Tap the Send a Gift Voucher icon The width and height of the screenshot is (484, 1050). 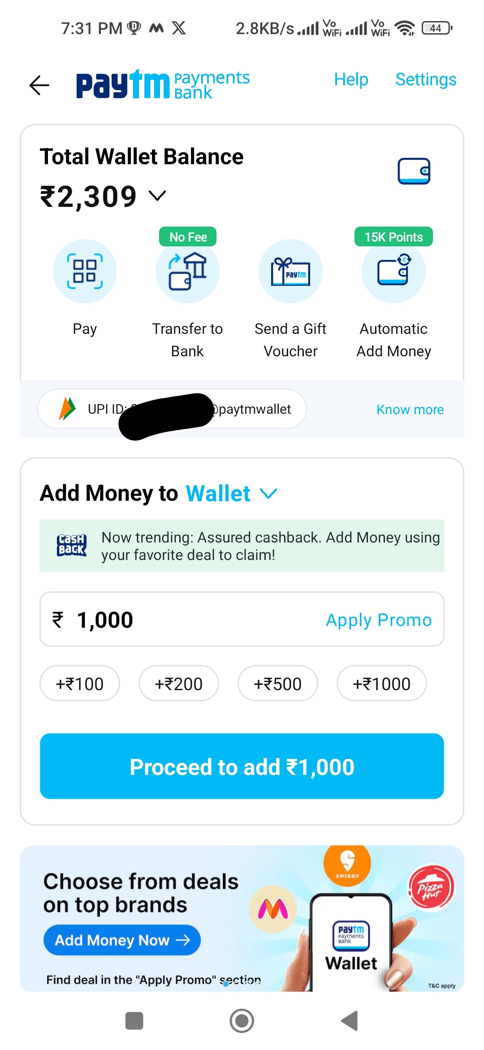pyautogui.click(x=290, y=271)
